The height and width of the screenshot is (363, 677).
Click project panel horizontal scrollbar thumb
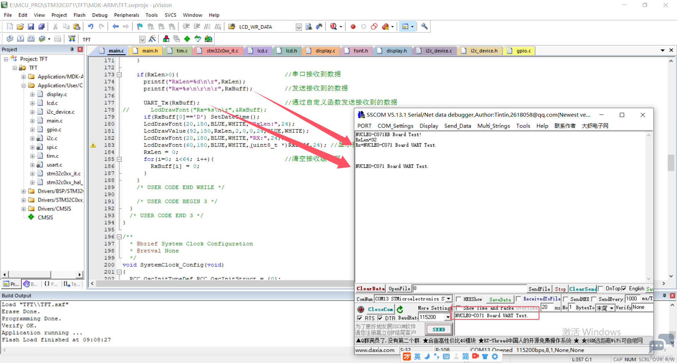30,275
